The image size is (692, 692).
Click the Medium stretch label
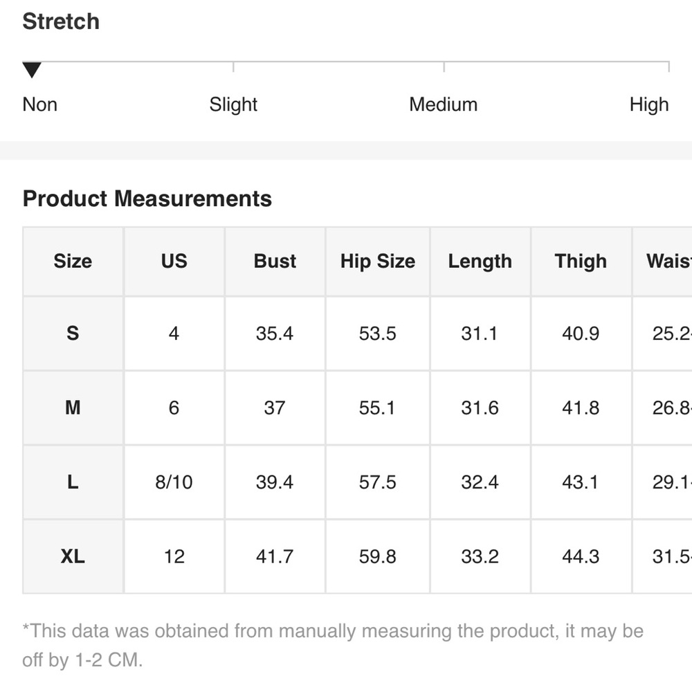click(x=443, y=104)
